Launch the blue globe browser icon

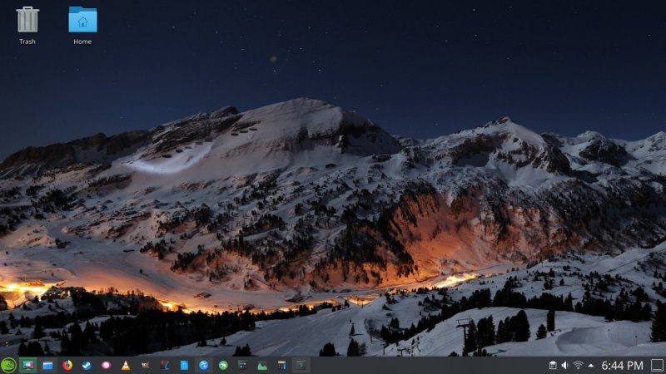pos(204,365)
